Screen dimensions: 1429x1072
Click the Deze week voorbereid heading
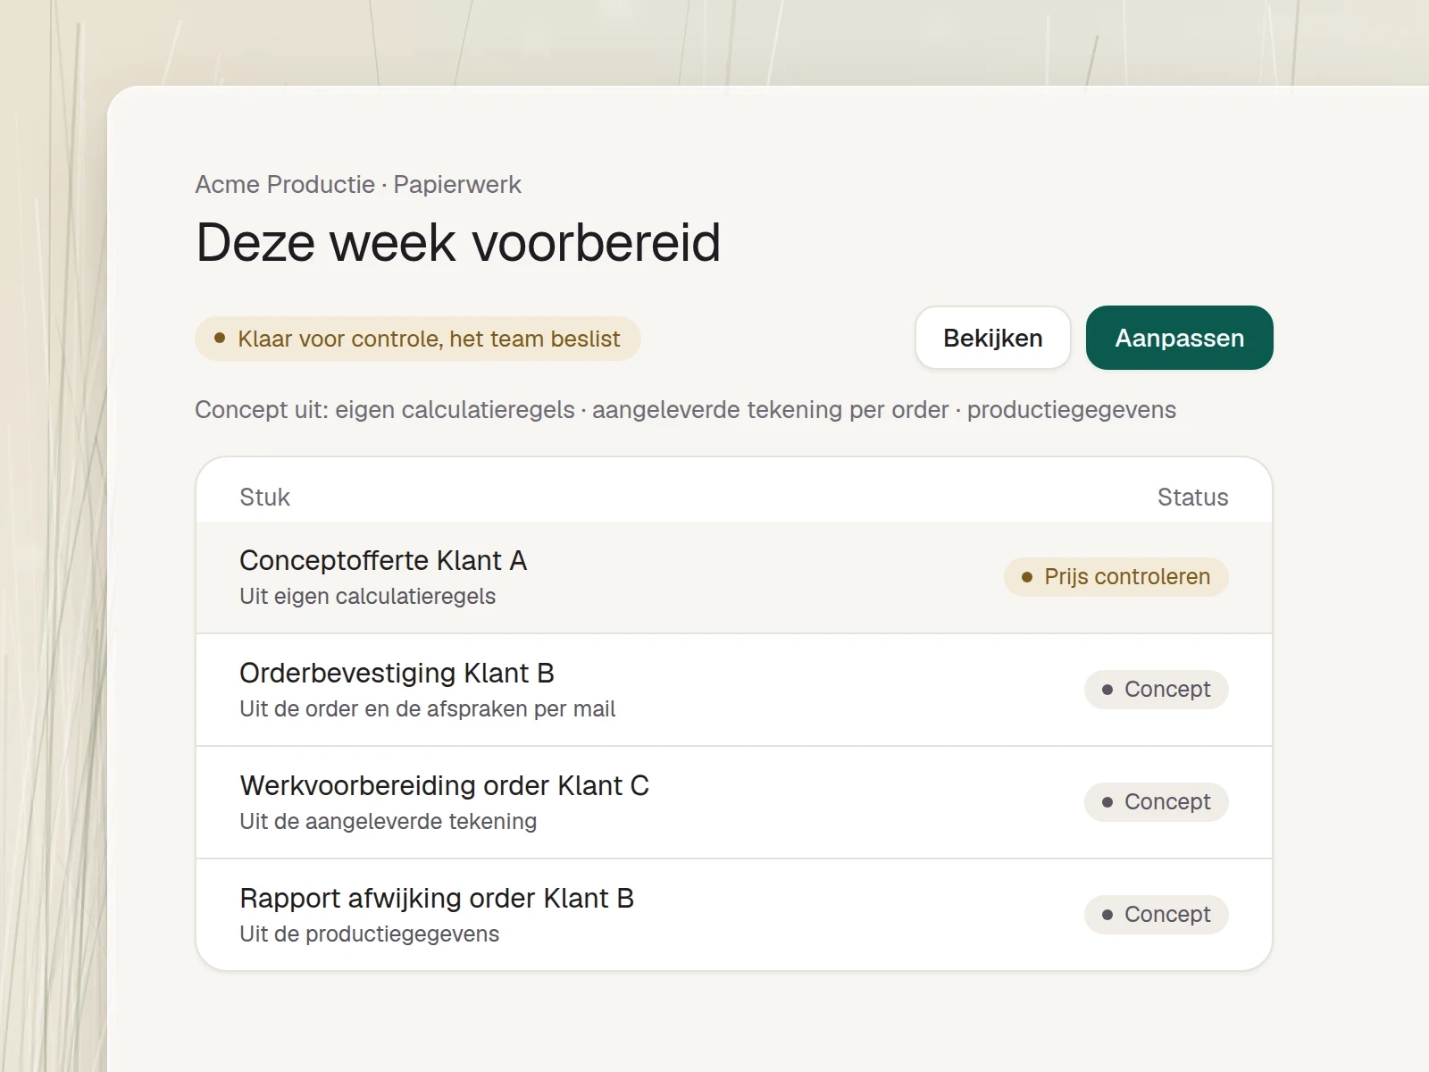click(458, 242)
